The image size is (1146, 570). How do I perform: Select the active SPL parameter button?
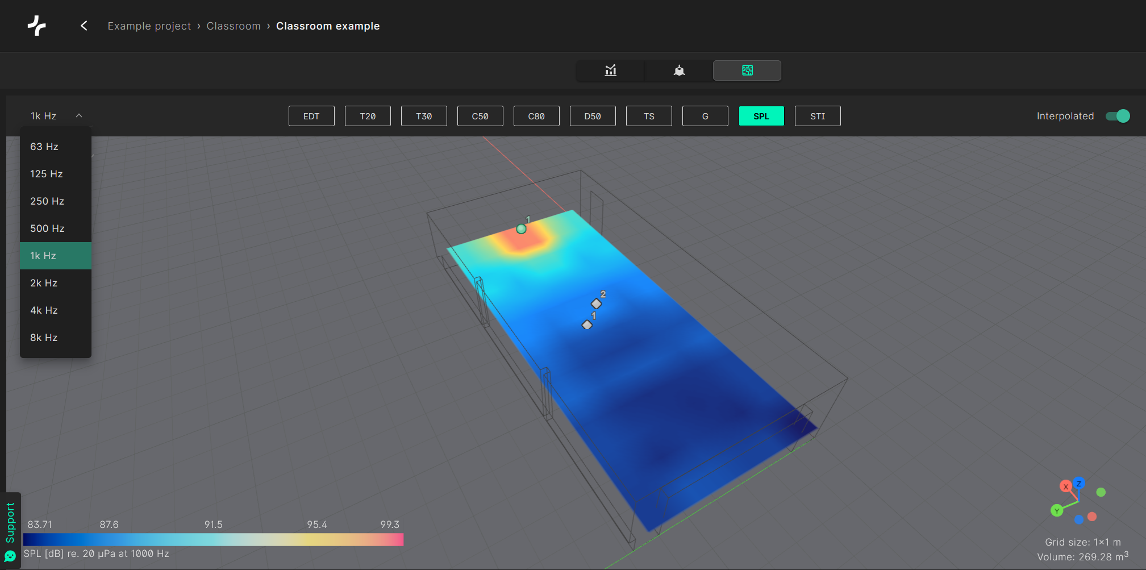761,116
